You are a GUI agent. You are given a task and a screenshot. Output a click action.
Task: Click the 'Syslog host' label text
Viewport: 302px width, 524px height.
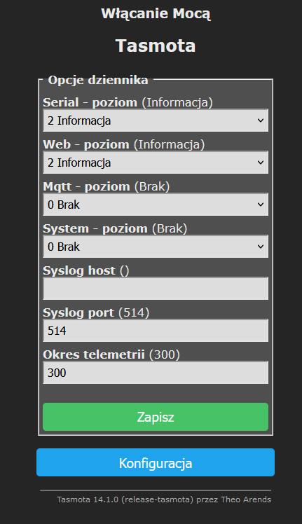pos(79,270)
